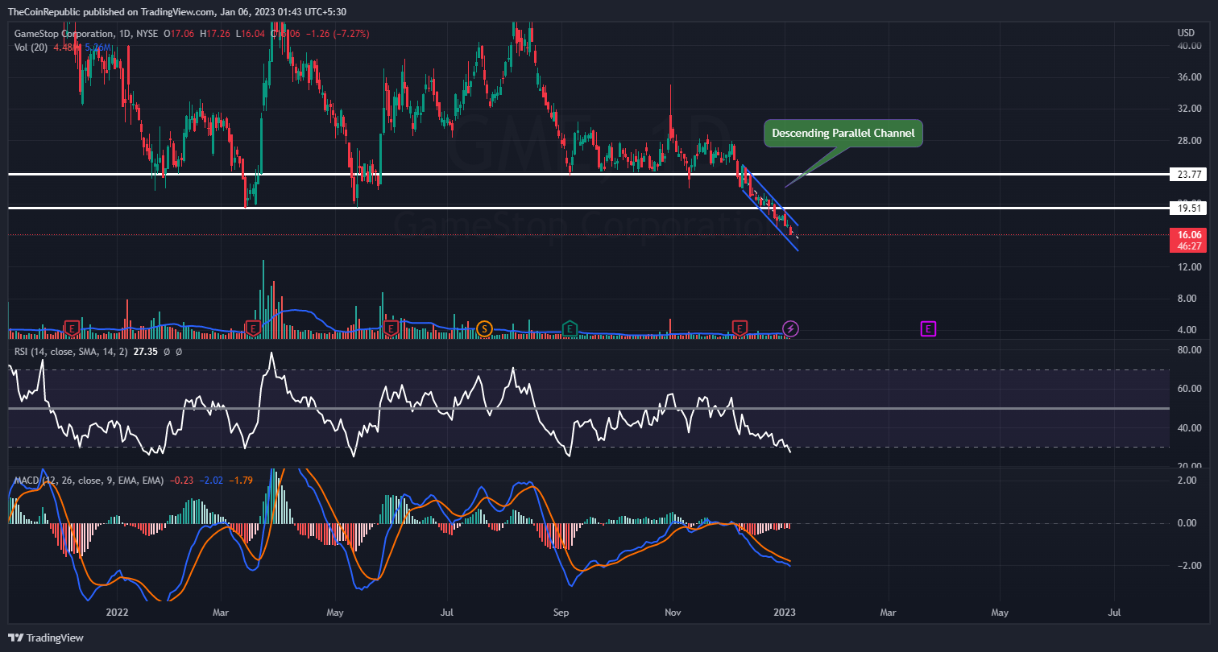Screen dimensions: 1218x652
Task: Click the red earnings marker near March 2022
Action: pyautogui.click(x=254, y=328)
